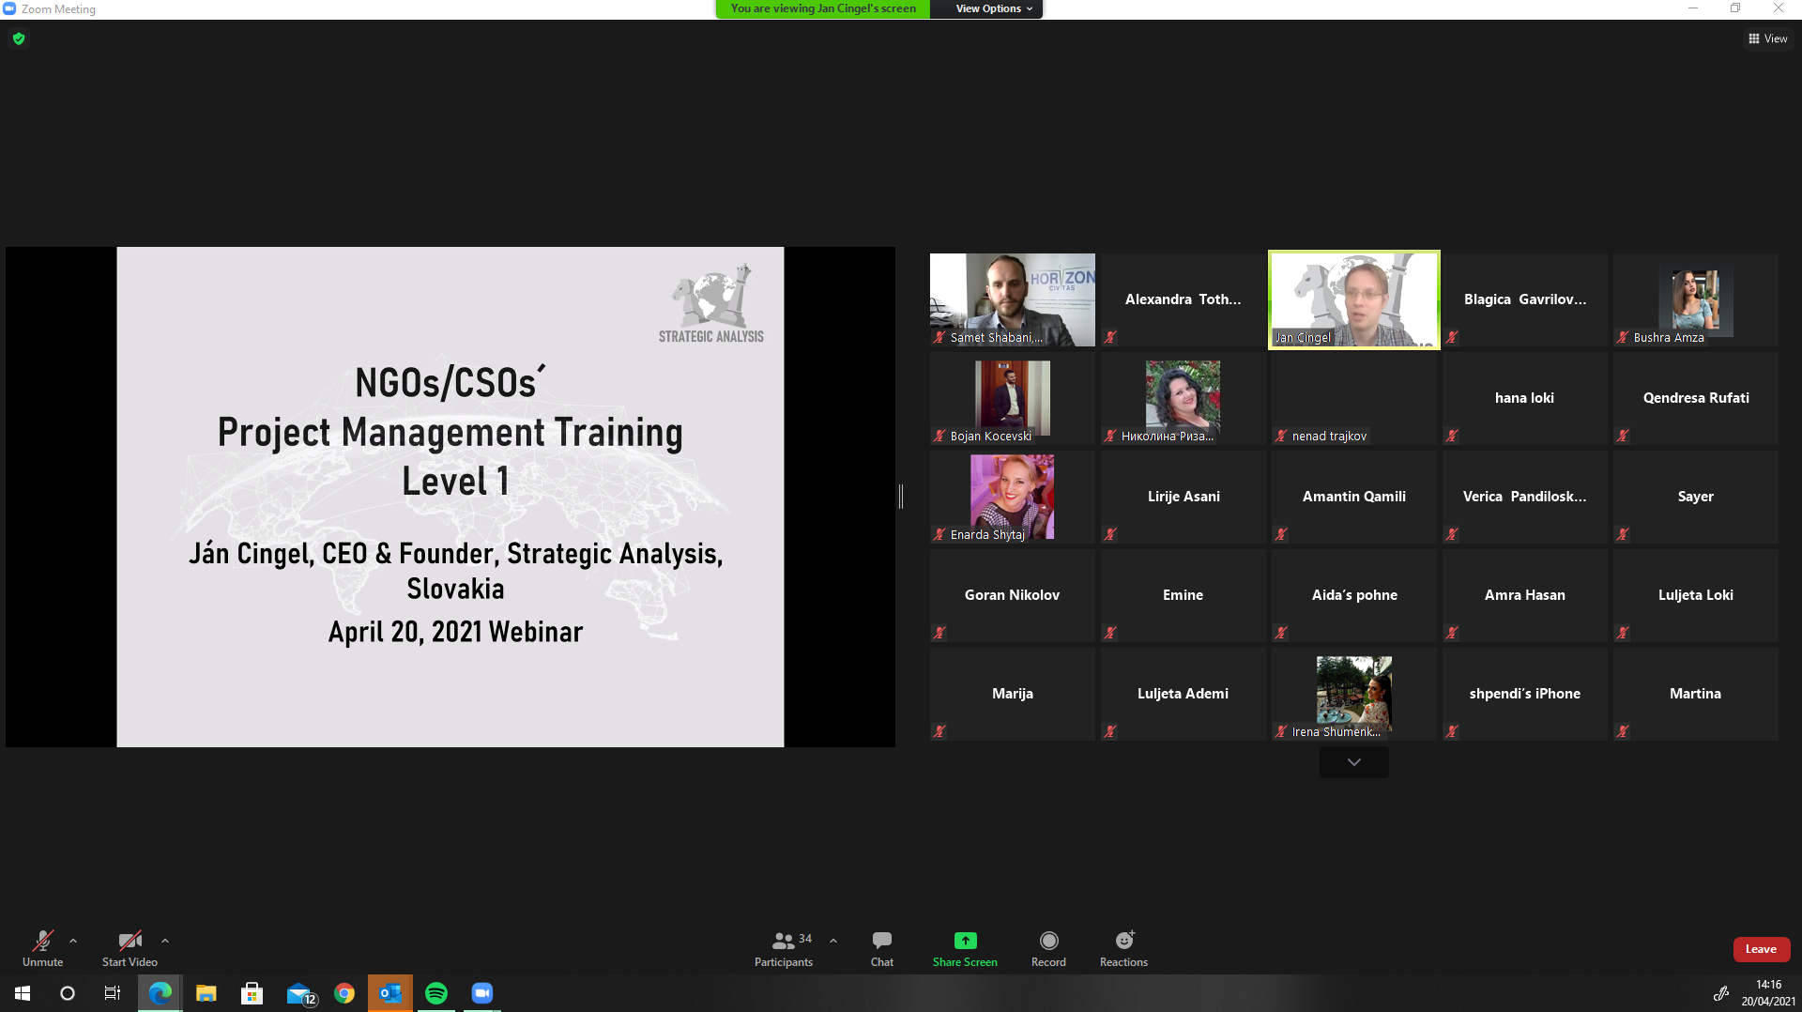Open Outlook from taskbar
The image size is (1802, 1012).
coord(390,993)
